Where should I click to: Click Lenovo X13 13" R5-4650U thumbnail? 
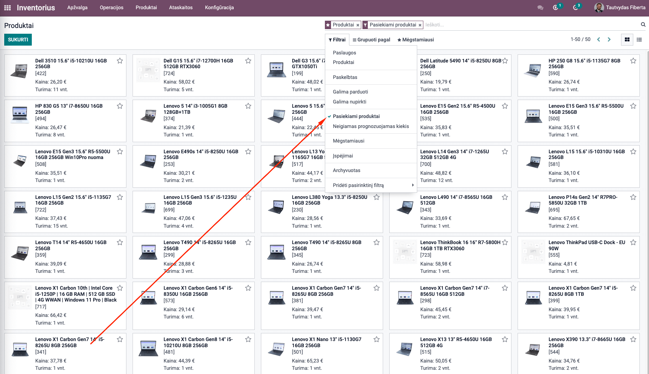point(405,349)
